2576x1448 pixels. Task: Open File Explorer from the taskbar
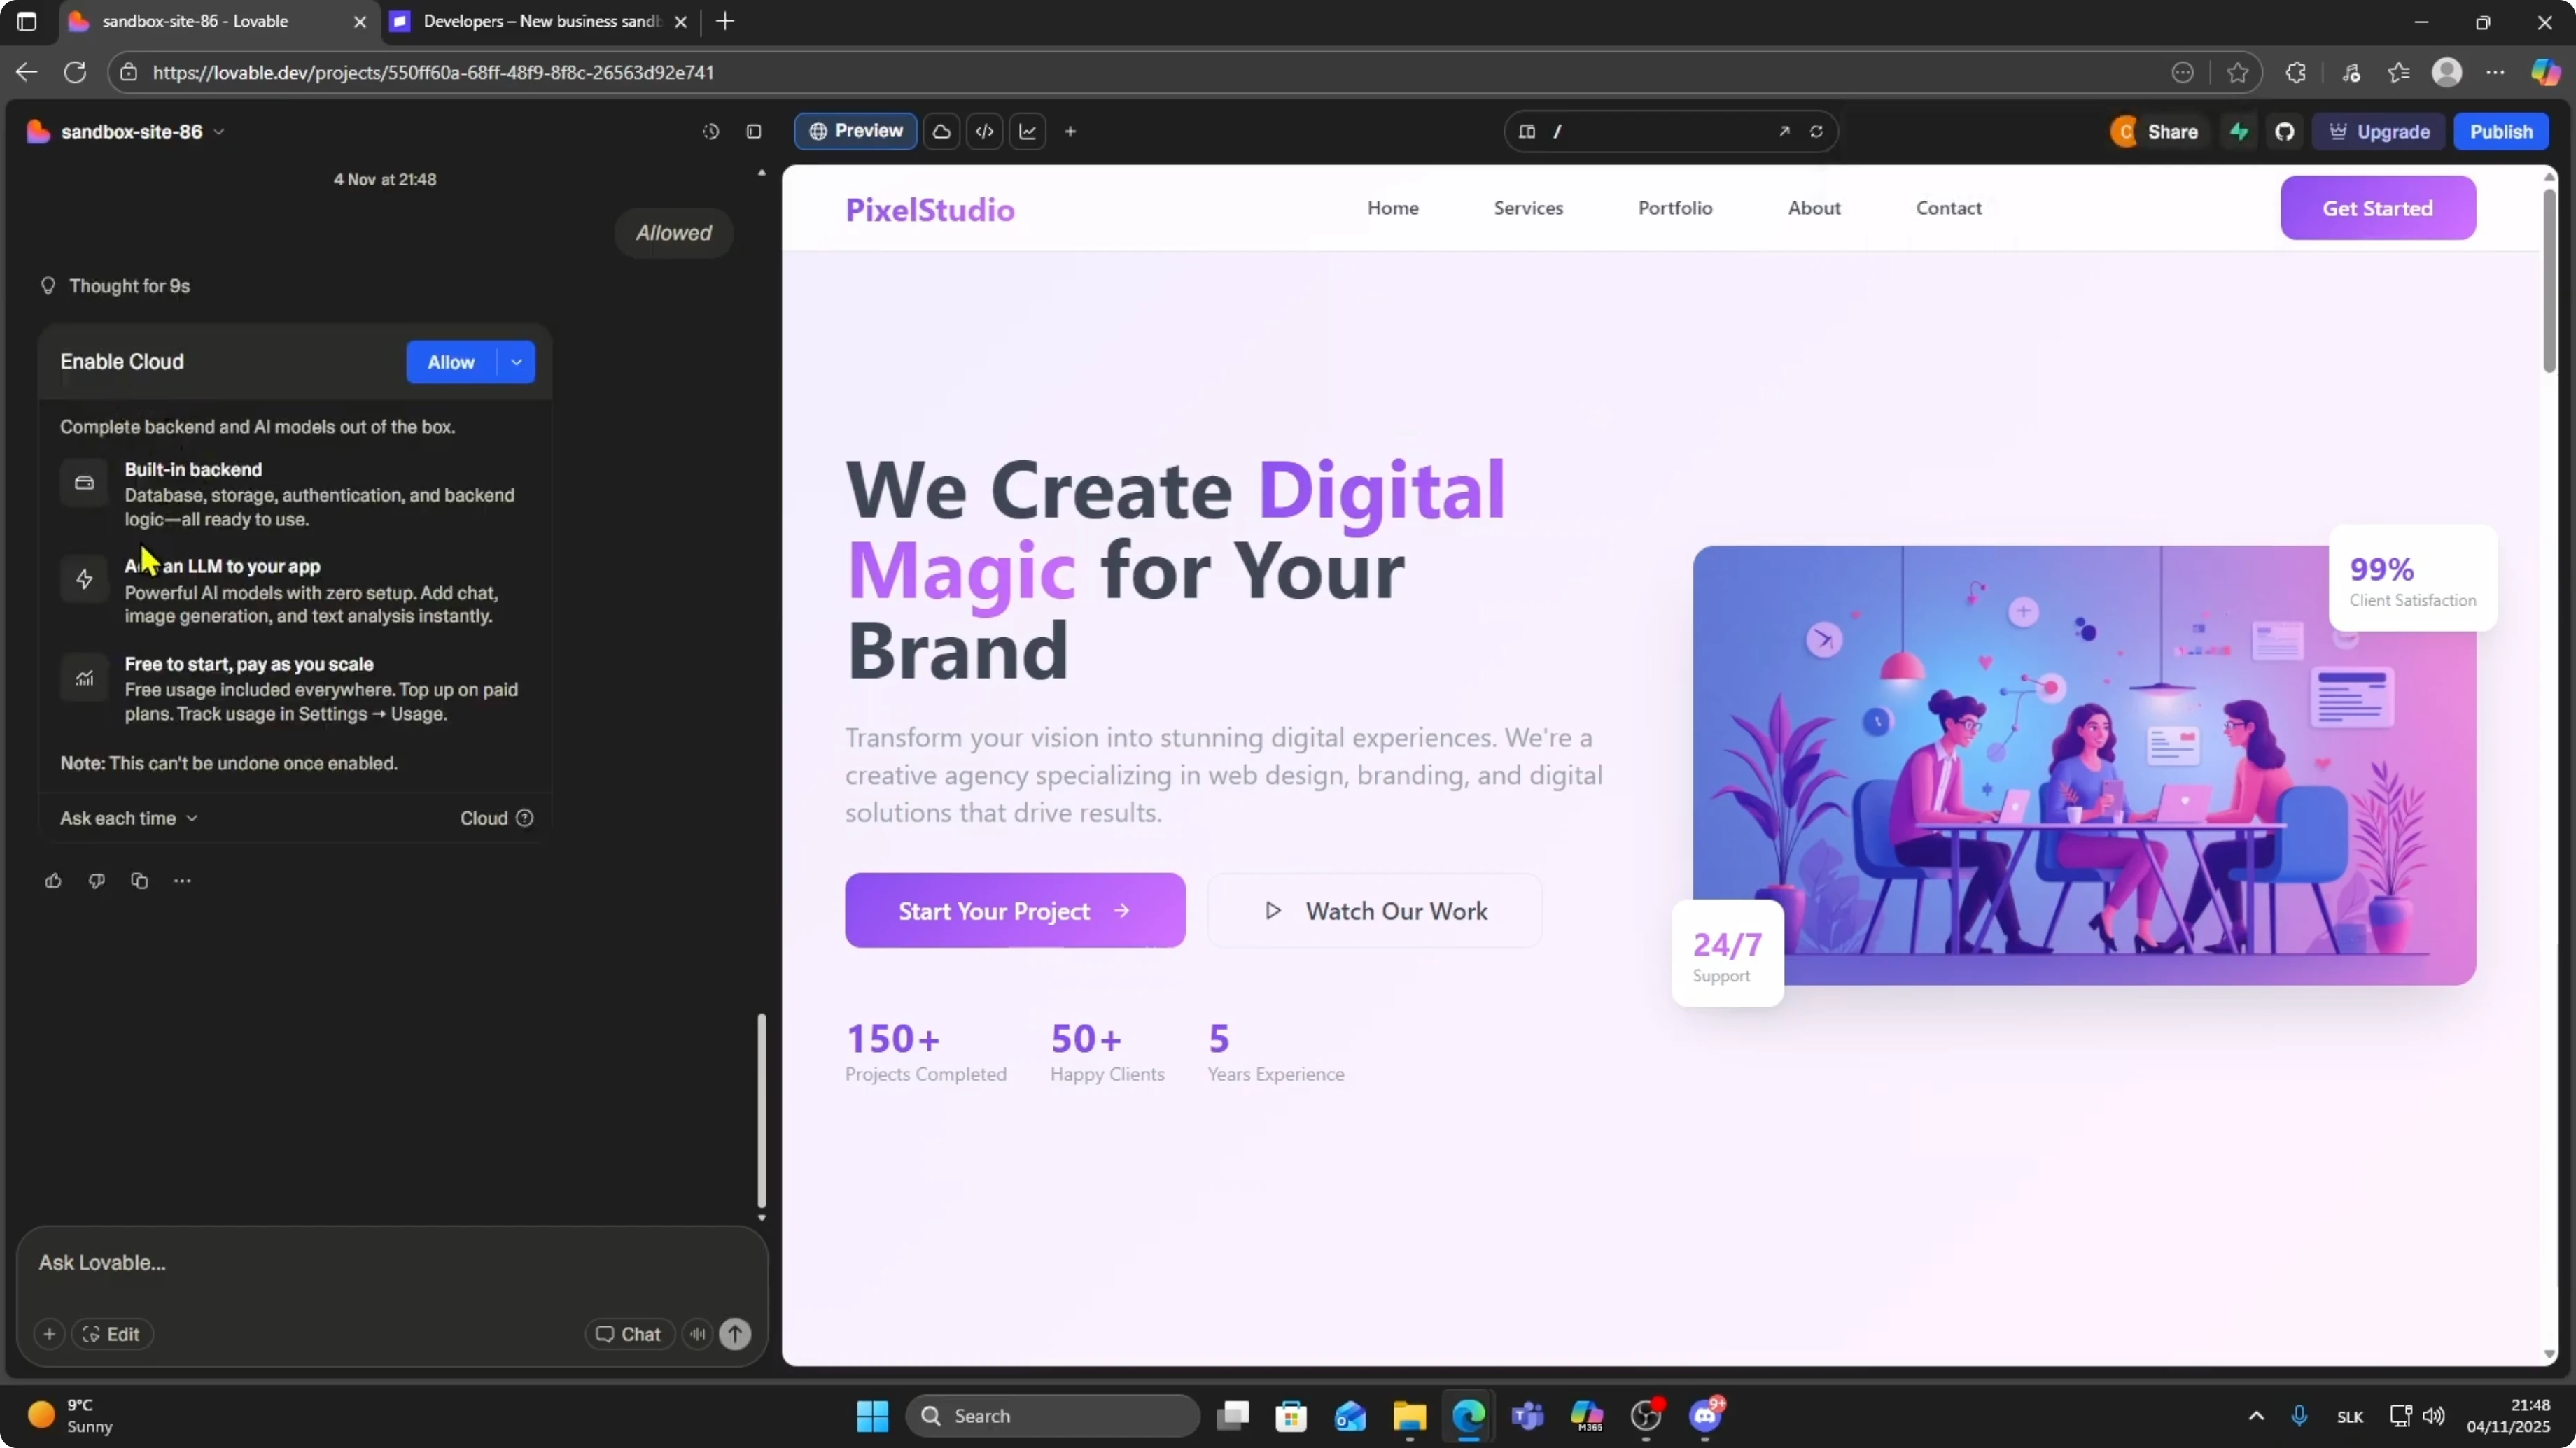[x=1409, y=1415]
